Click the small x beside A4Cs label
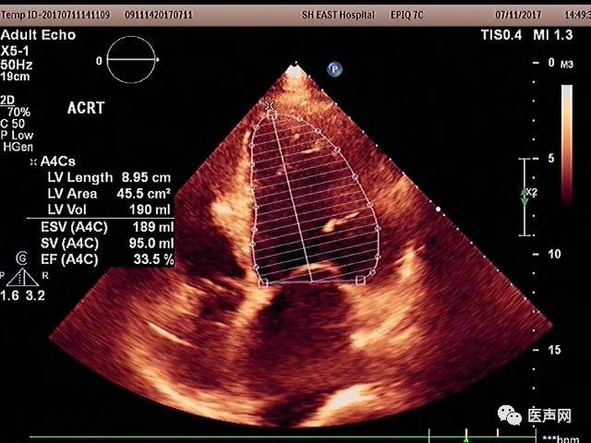Screen dimensions: 591x443 tap(33, 161)
